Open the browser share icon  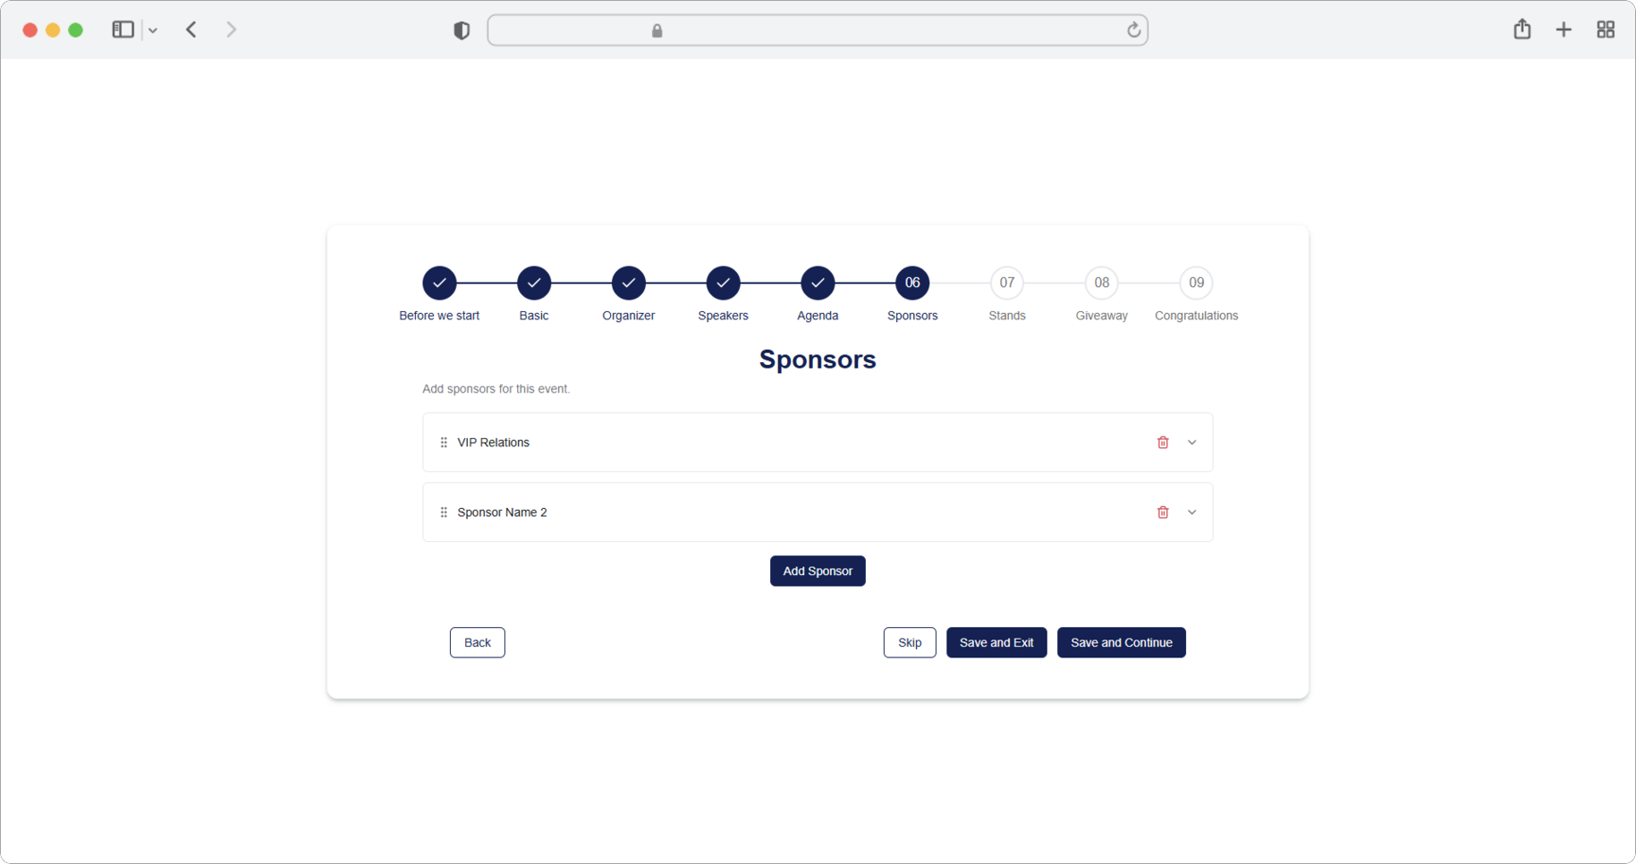(1522, 30)
